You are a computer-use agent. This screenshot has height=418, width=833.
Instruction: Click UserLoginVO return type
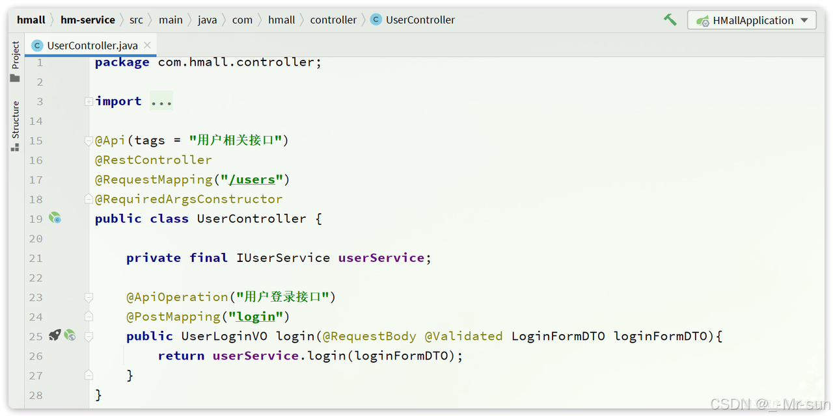(x=225, y=336)
